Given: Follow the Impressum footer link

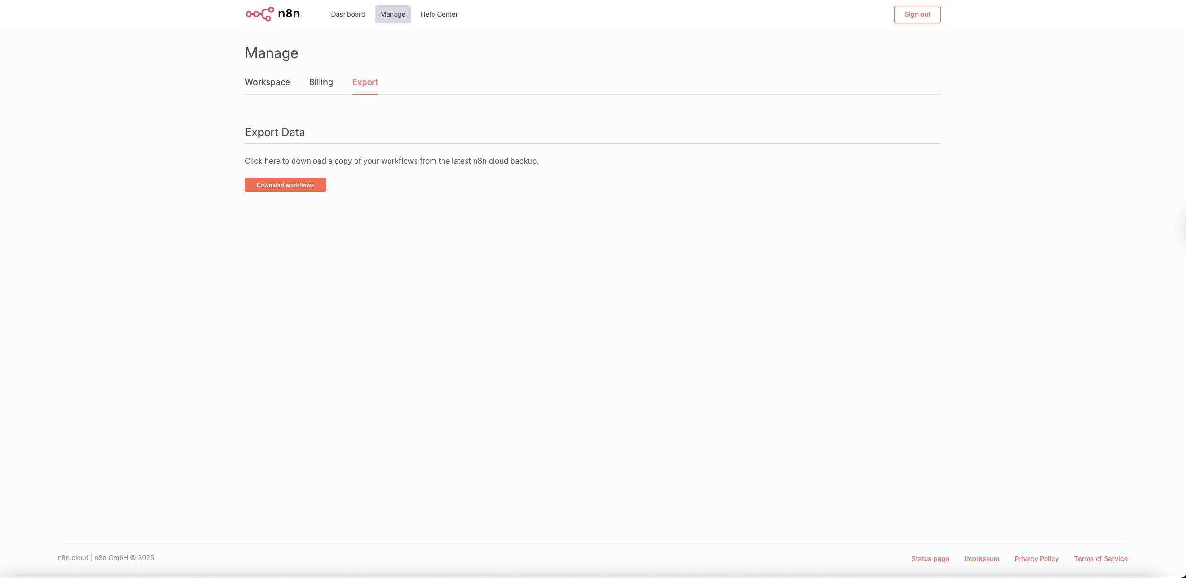Looking at the screenshot, I should pyautogui.click(x=981, y=559).
